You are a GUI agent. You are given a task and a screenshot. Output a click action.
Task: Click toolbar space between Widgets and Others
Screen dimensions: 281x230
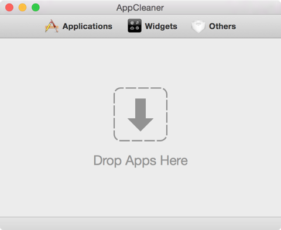(x=184, y=26)
